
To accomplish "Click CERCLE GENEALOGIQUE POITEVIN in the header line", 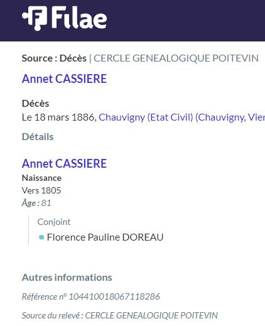I will 176,58.
